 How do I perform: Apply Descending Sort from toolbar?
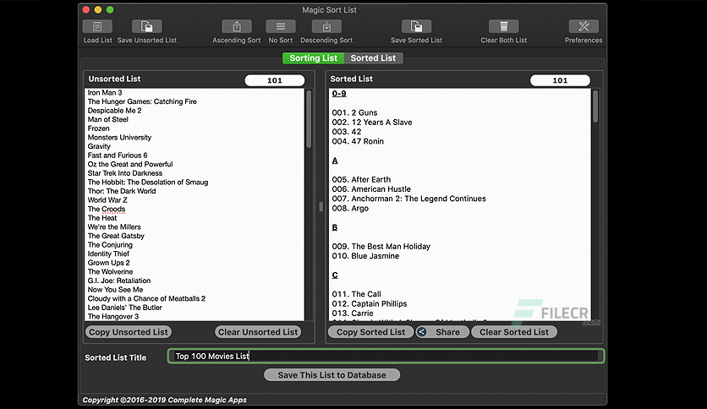[326, 26]
